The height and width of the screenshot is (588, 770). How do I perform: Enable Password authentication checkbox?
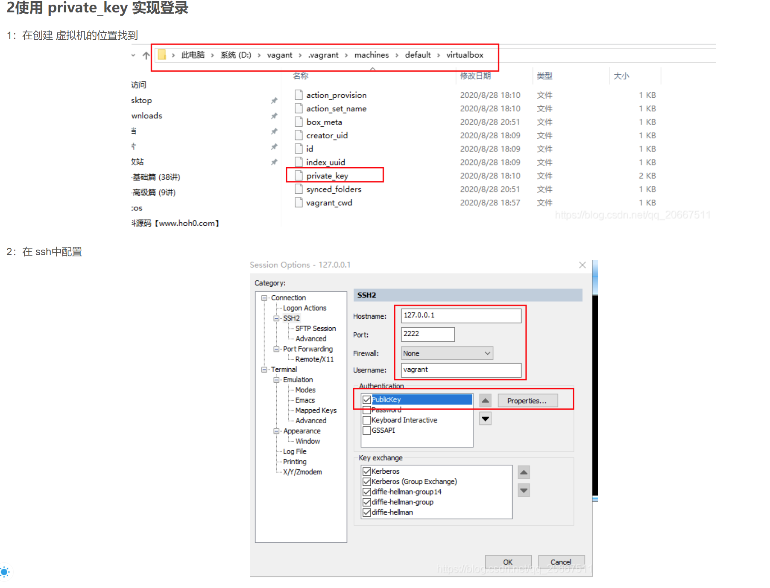tap(366, 410)
